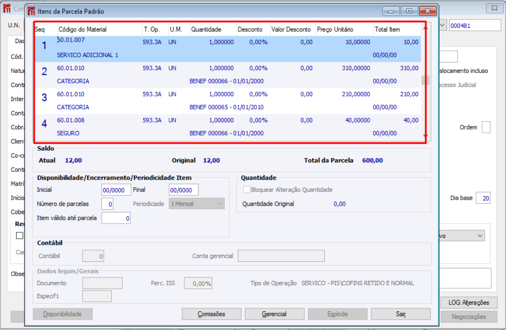Minimize the Itens da Parcela Padrão dialog
This screenshot has width=506, height=330.
[x=391, y=11]
